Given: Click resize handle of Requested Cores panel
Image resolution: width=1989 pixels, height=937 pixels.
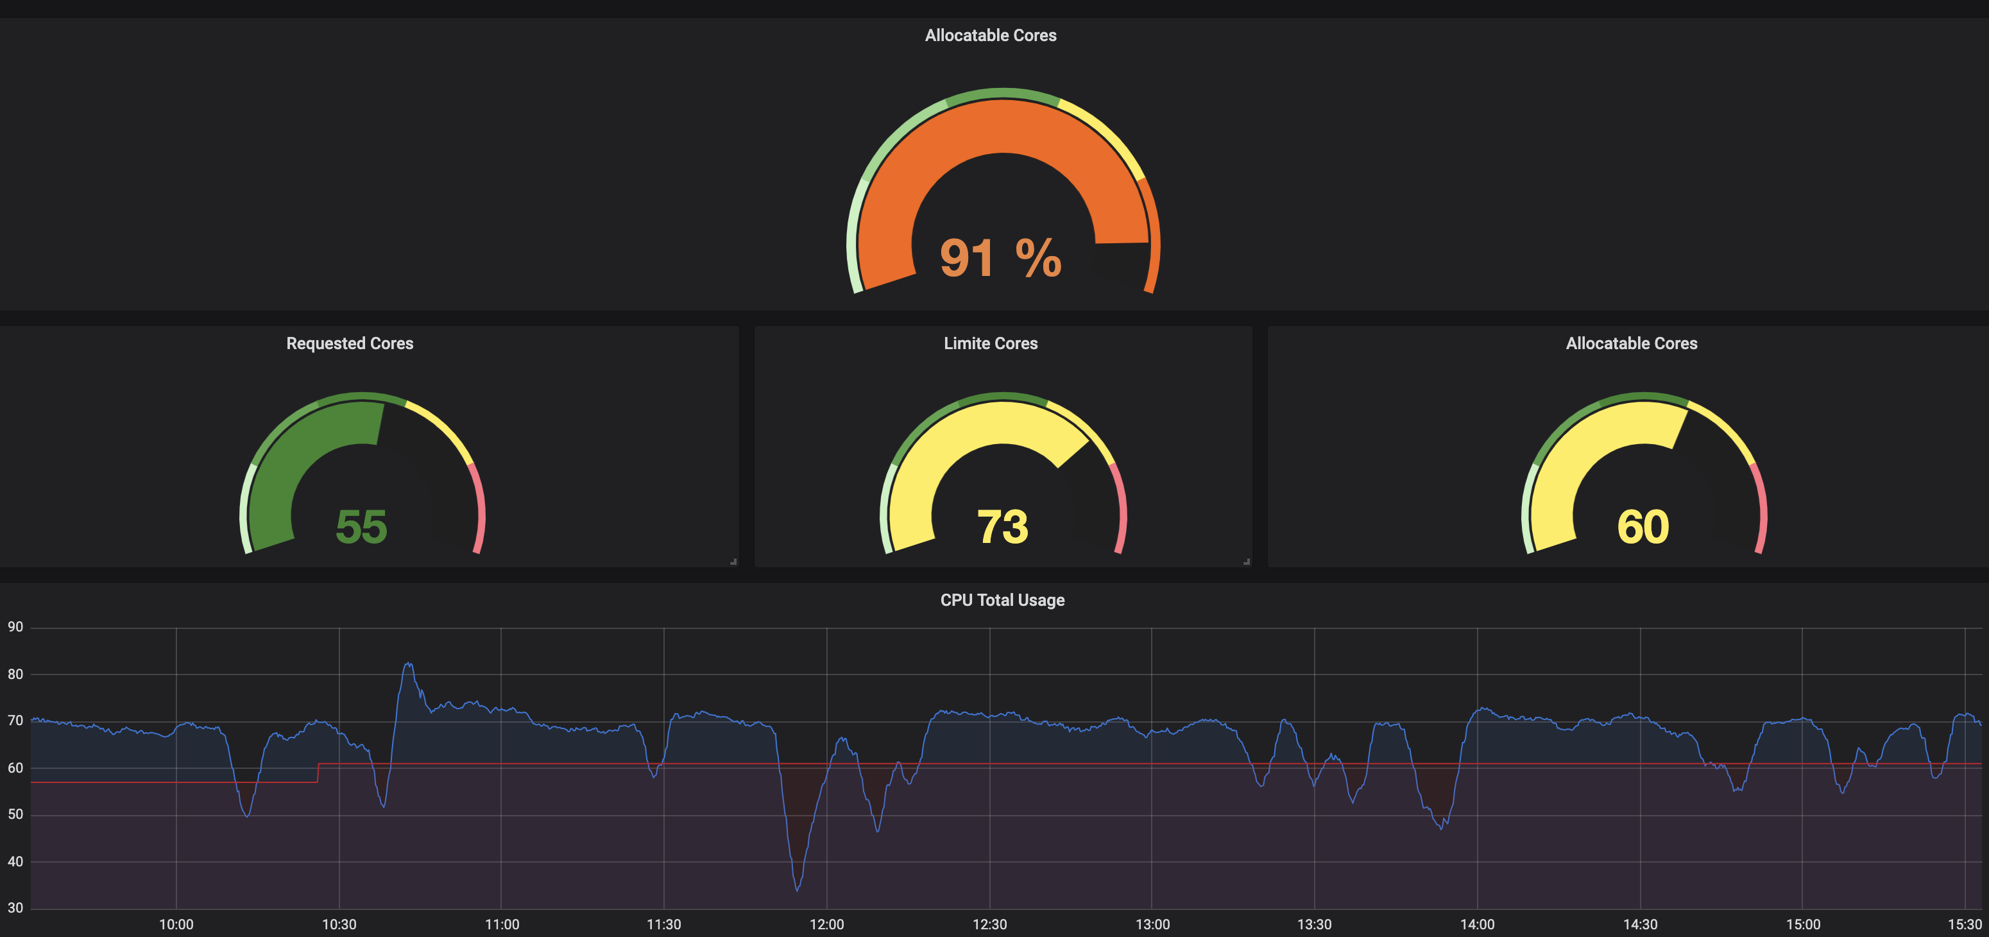Looking at the screenshot, I should [733, 562].
